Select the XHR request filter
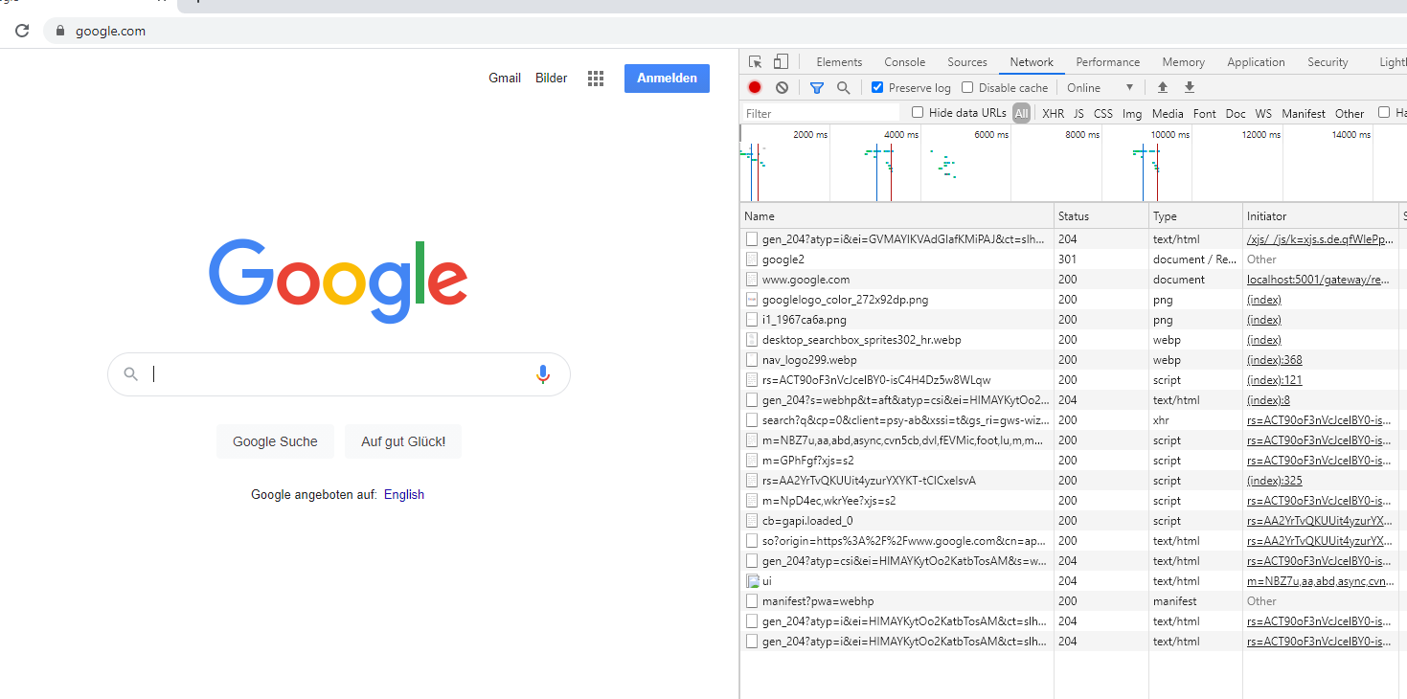The height and width of the screenshot is (699, 1407). pos(1052,113)
